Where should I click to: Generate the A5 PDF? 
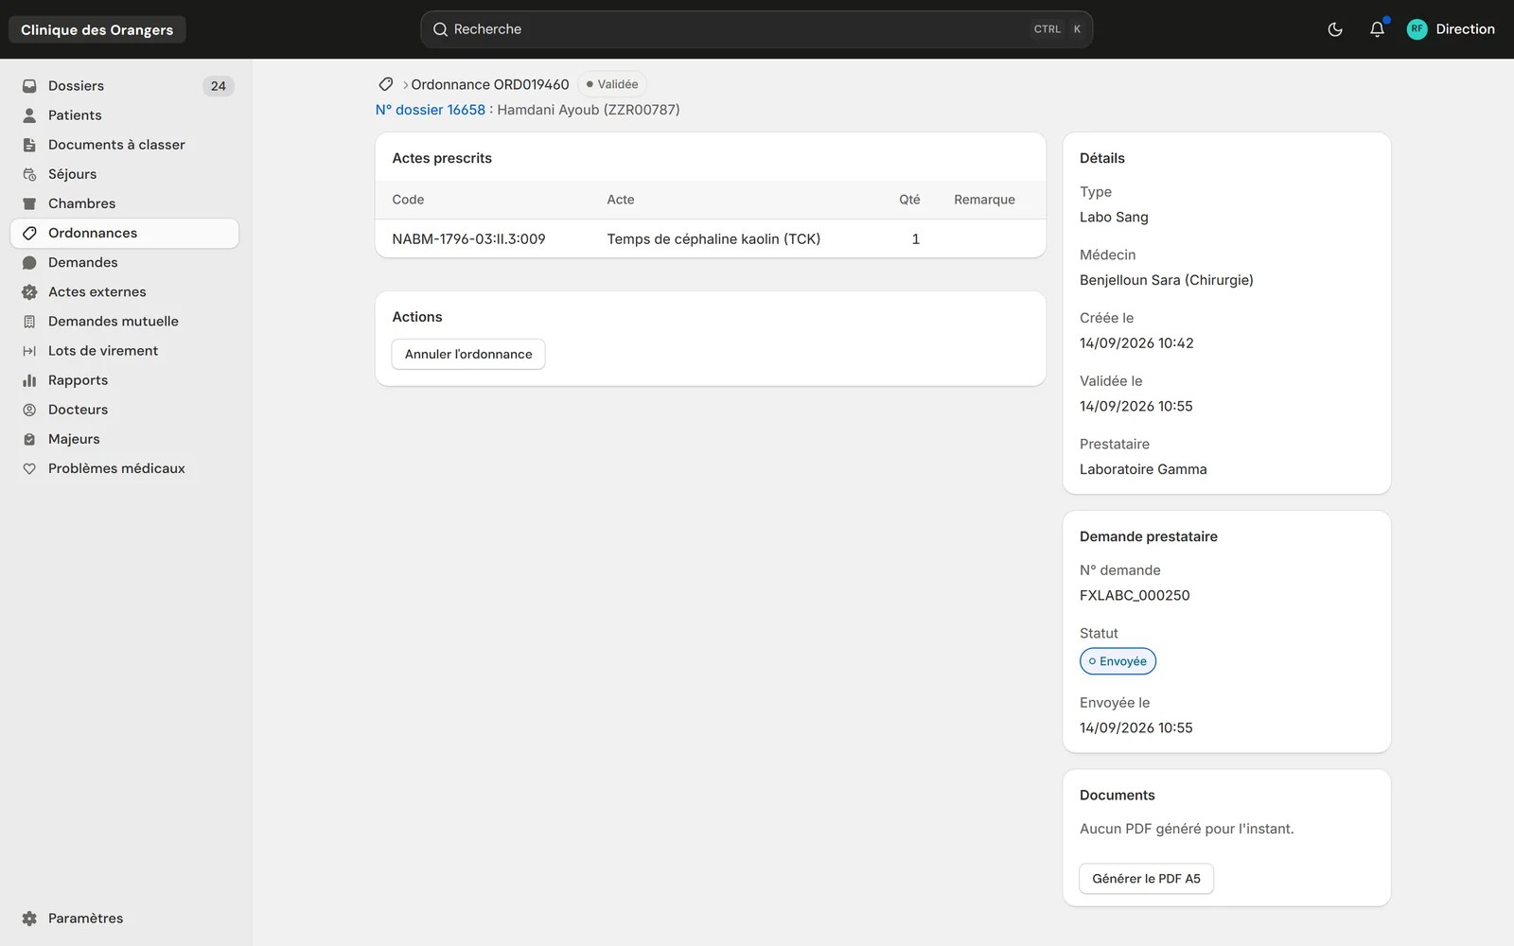click(x=1146, y=879)
